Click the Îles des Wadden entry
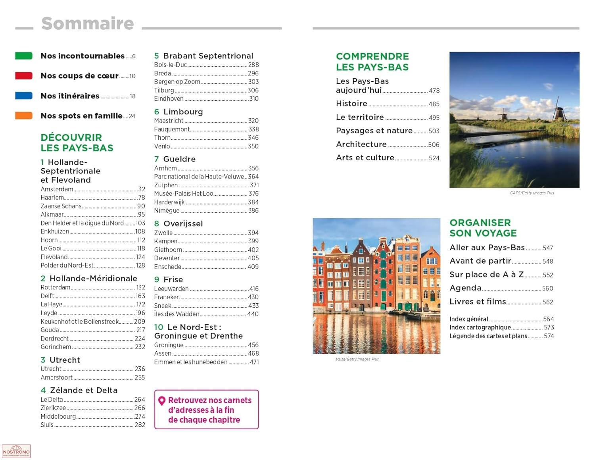595x460 pixels. 207,314
